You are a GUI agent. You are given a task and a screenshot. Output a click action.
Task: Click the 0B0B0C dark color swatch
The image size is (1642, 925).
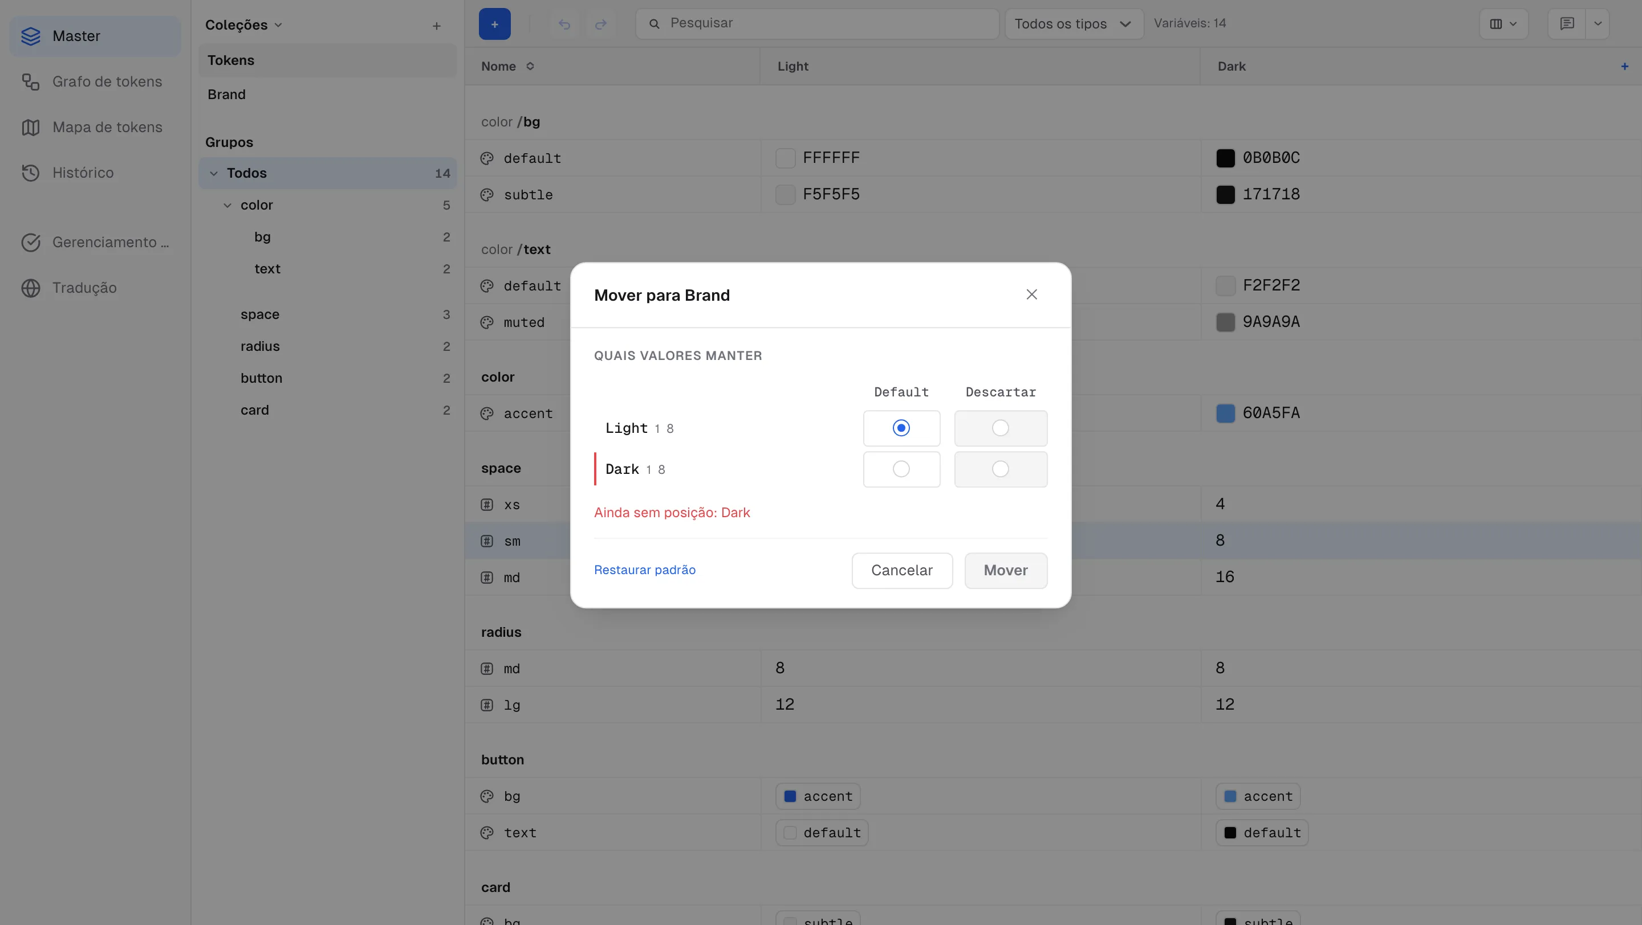click(1225, 158)
